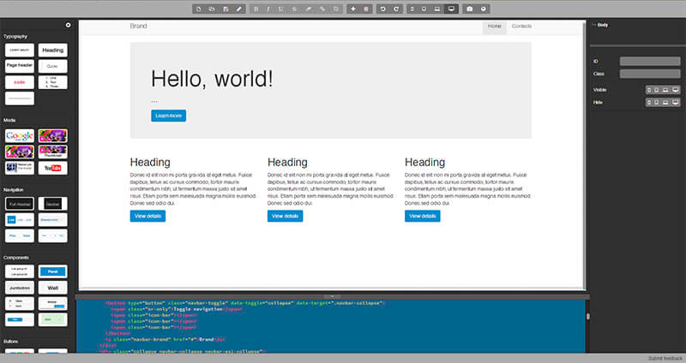
Task: Click the Hello, world! heading
Action: tap(212, 79)
